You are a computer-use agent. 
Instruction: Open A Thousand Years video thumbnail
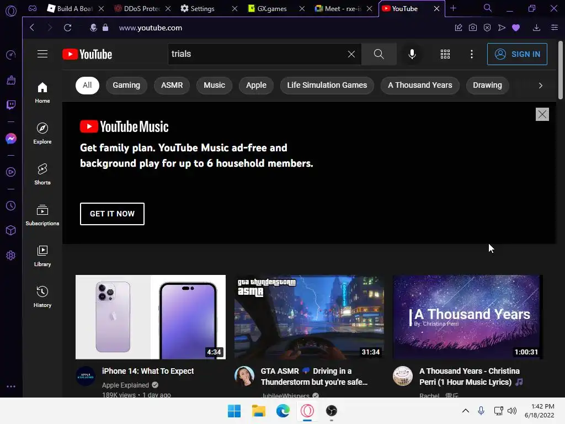point(468,317)
